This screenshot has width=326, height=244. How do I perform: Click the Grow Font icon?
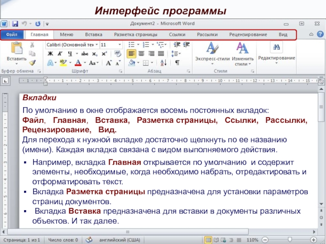click(108, 63)
